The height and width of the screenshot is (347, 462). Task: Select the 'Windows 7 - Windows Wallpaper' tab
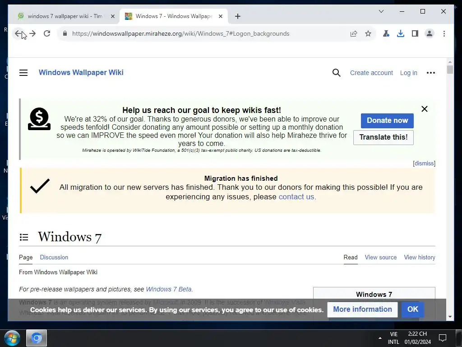coord(174,16)
